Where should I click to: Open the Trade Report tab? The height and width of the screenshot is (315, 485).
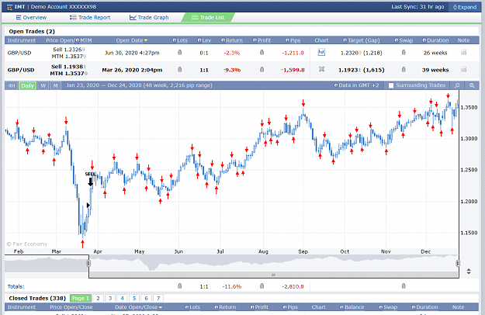pos(90,18)
